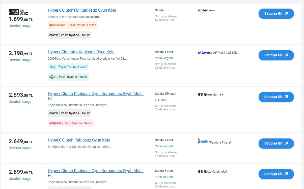Click the Sağlam Kart installment badge
The height and width of the screenshot is (189, 304).
(68, 77)
